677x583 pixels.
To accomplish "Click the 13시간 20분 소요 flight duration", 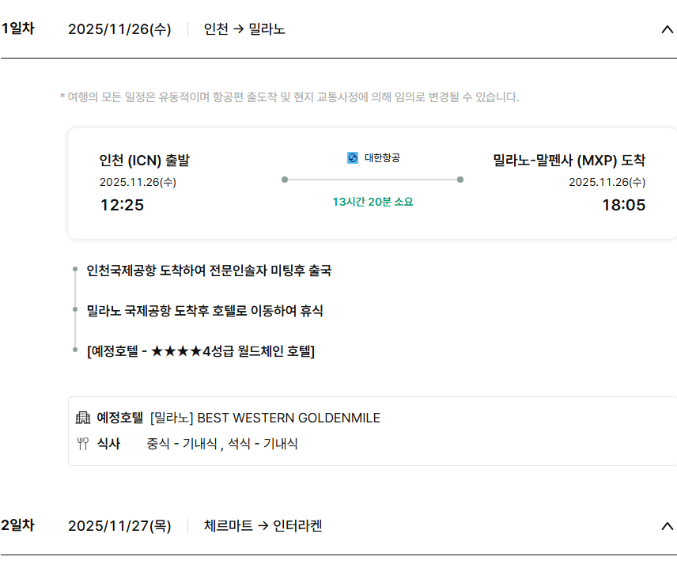I will pyautogui.click(x=373, y=202).
